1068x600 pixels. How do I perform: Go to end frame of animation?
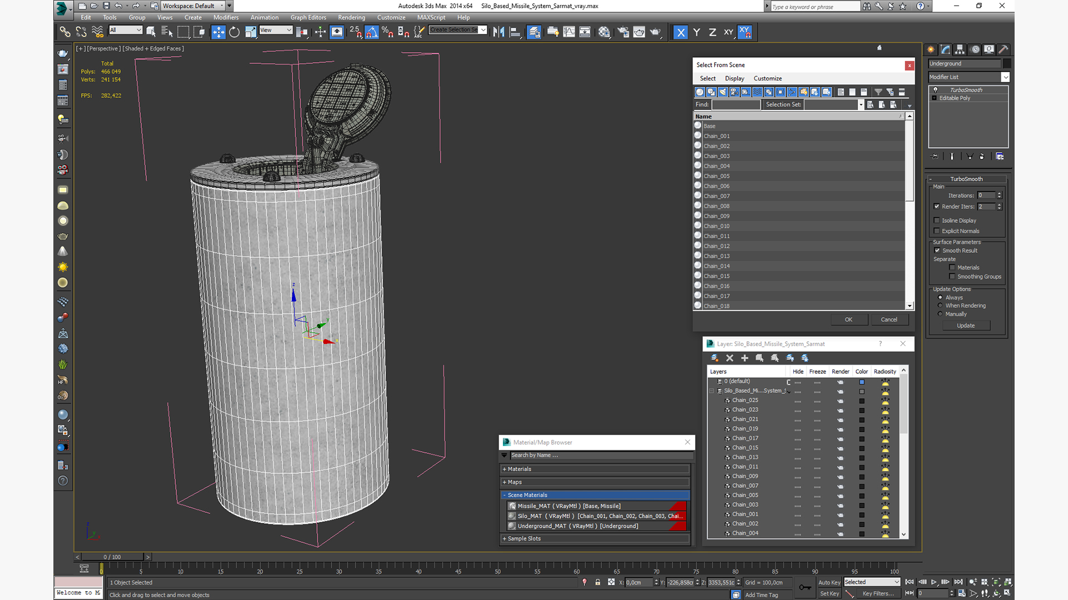pos(958,582)
